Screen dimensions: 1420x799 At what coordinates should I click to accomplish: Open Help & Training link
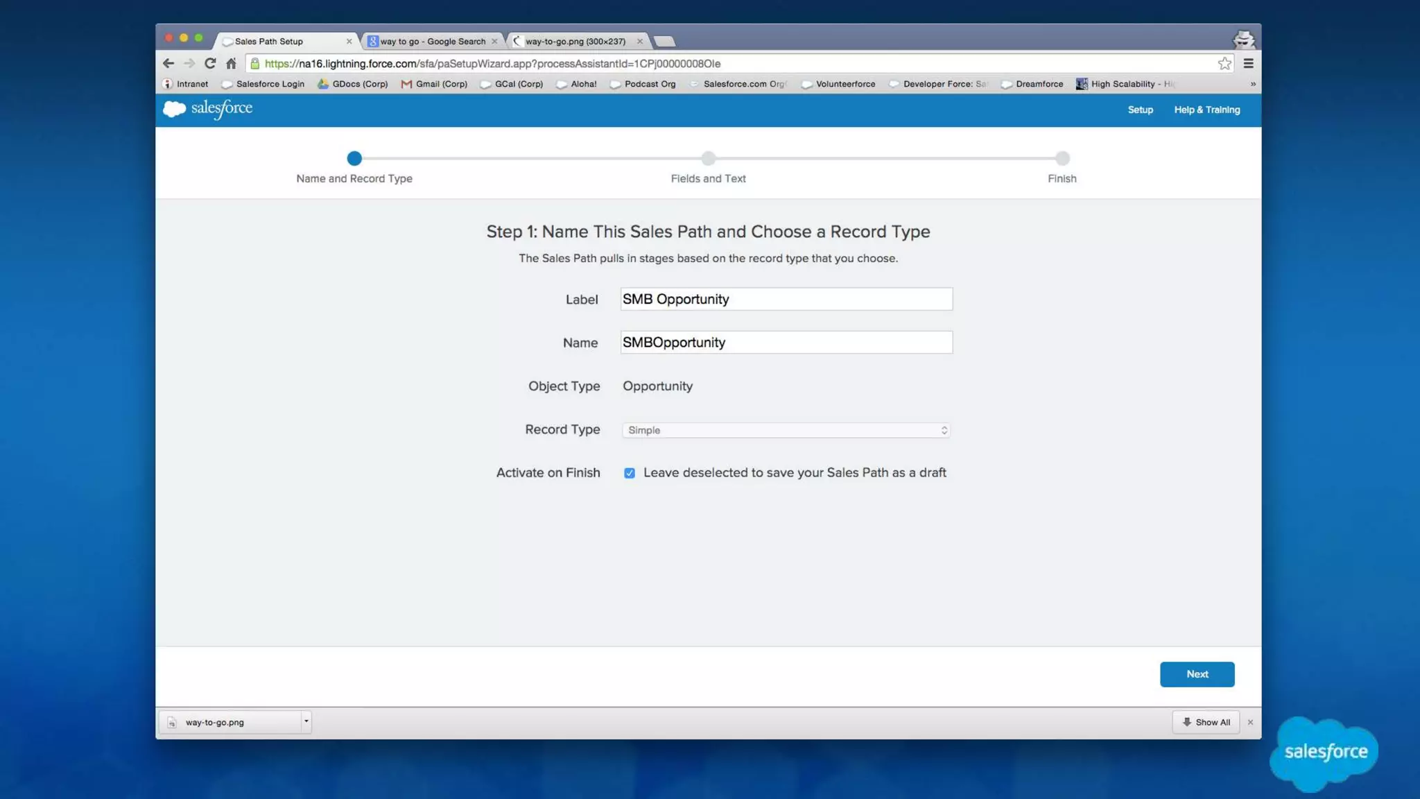[x=1206, y=110]
